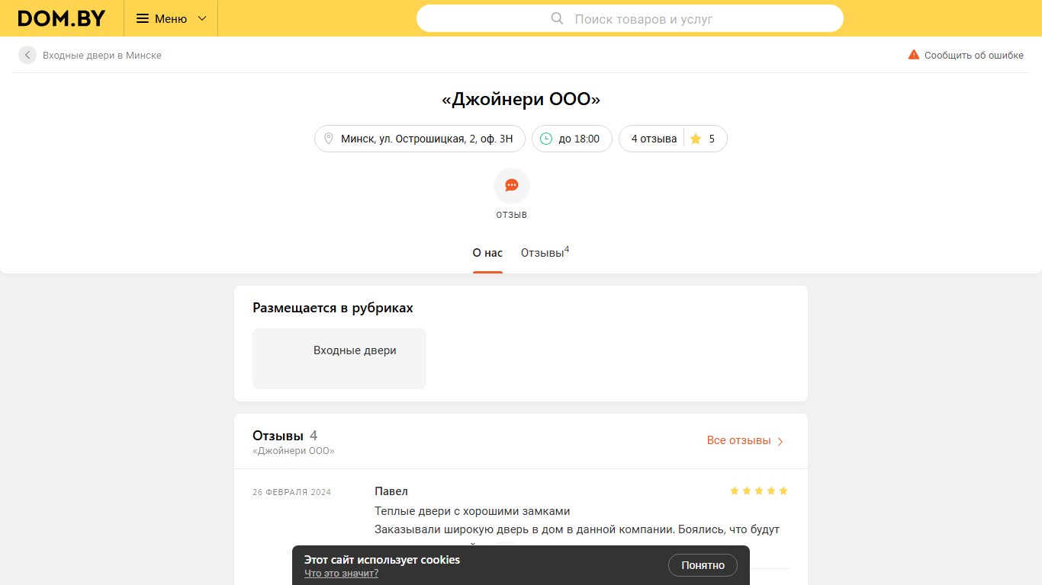Click Павел's five-star rating
Screen dimensions: 1042x585
tap(758, 491)
